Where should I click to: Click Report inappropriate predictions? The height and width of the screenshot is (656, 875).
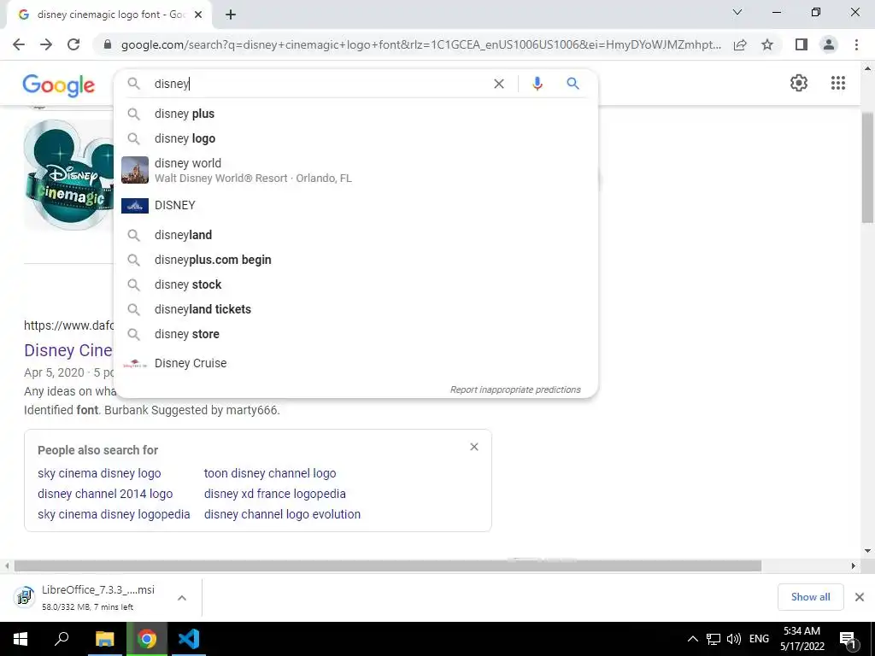coord(515,389)
